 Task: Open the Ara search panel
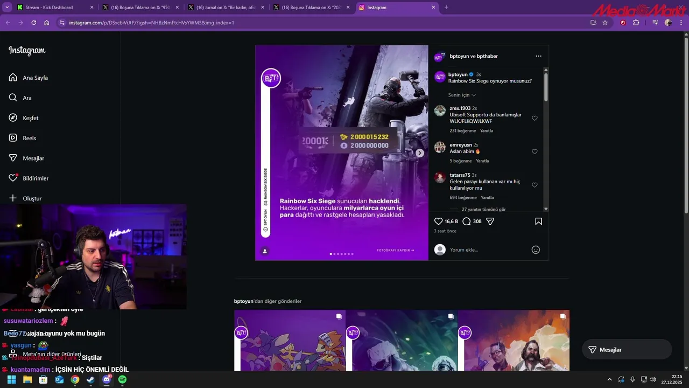click(20, 98)
